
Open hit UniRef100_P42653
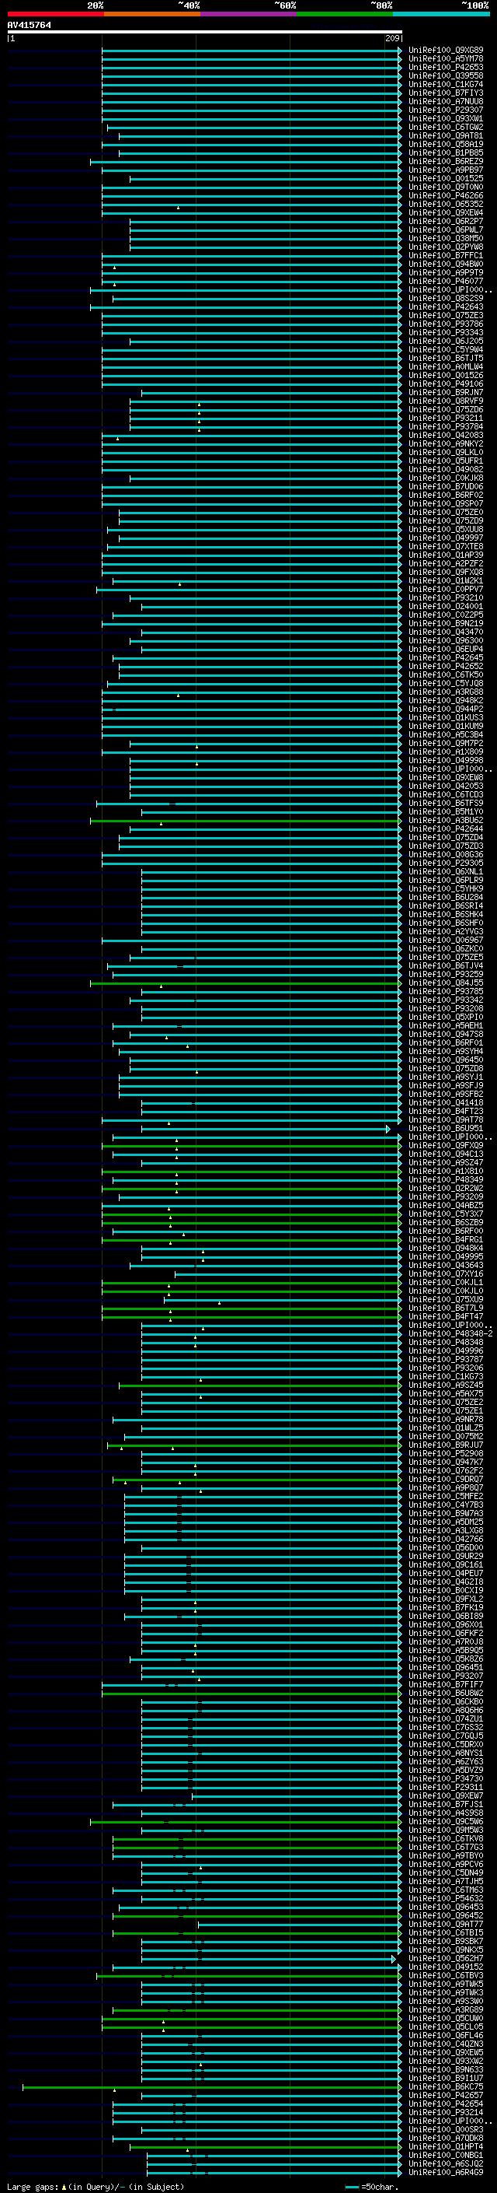click(x=446, y=67)
